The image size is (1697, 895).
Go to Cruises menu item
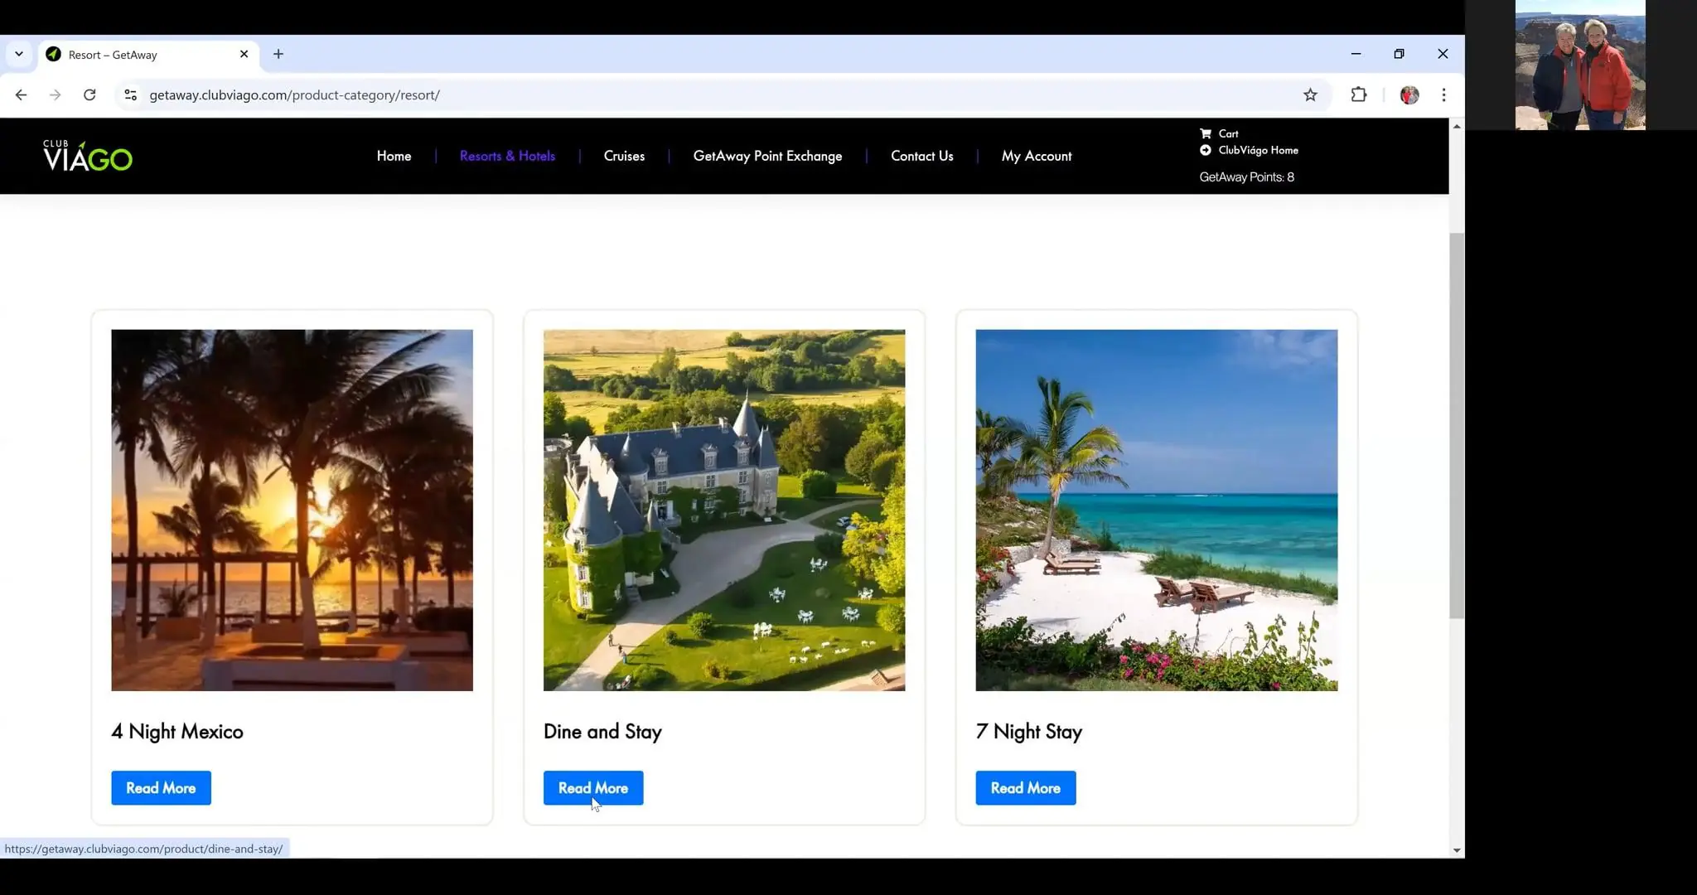pyautogui.click(x=624, y=156)
